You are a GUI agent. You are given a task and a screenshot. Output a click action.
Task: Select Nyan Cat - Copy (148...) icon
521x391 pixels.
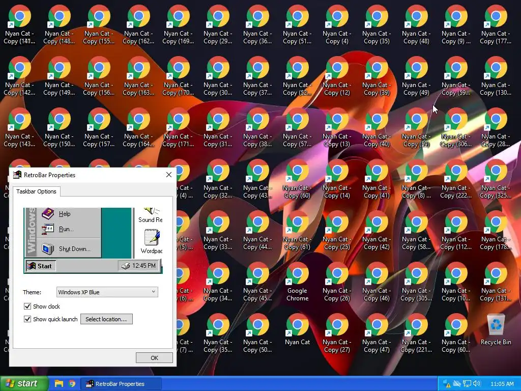(59, 24)
